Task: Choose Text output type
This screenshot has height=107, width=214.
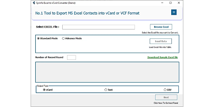Action: point(109,90)
